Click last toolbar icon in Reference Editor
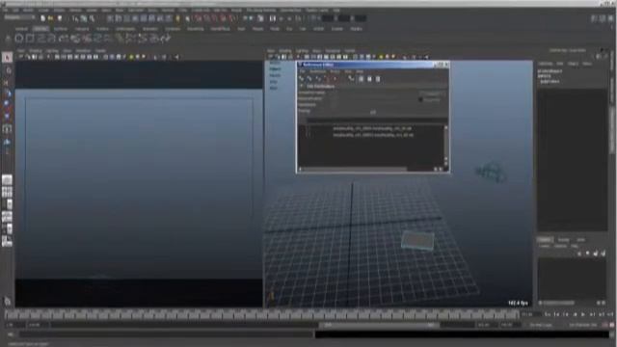This screenshot has height=347, width=617. [x=378, y=79]
